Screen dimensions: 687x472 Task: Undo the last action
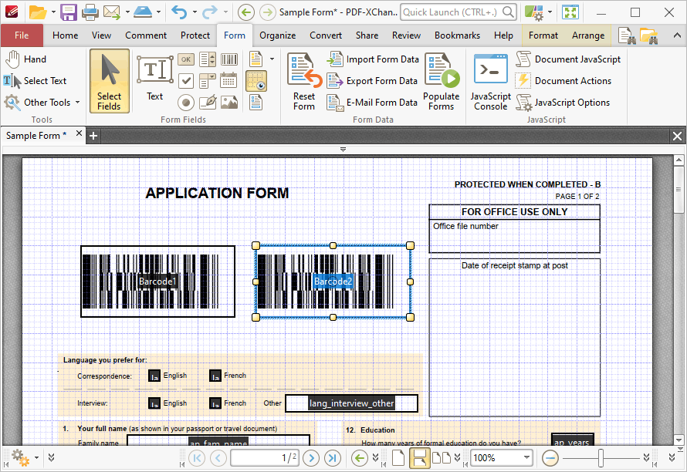[179, 12]
